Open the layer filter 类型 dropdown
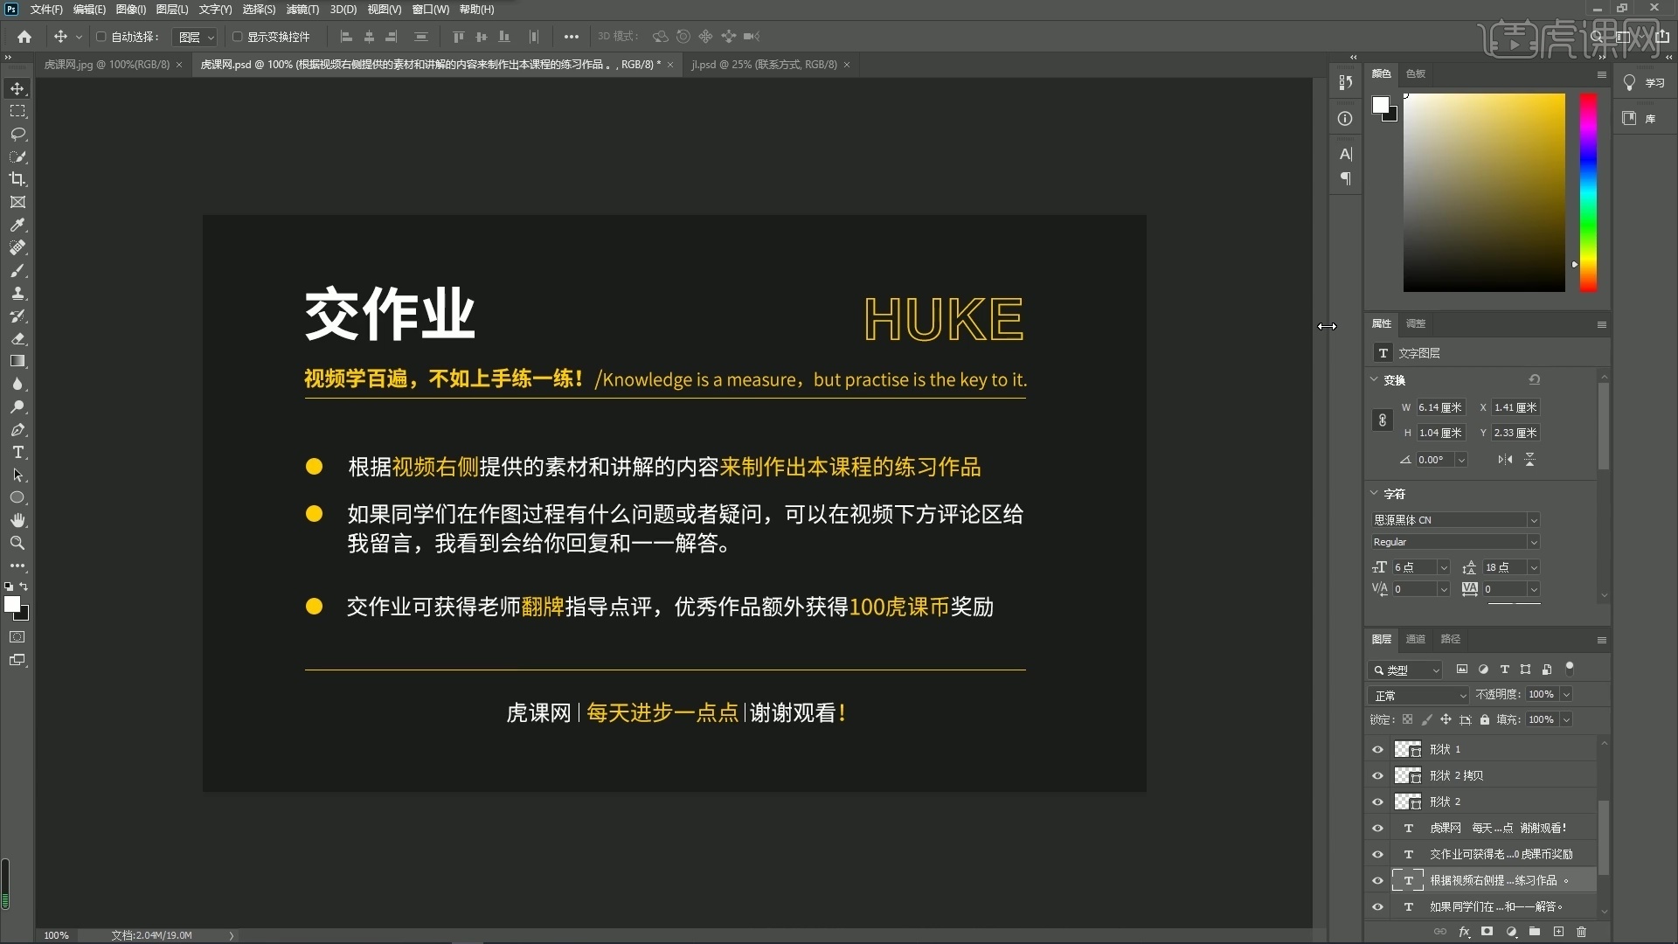Image resolution: width=1678 pixels, height=944 pixels. click(x=1405, y=670)
